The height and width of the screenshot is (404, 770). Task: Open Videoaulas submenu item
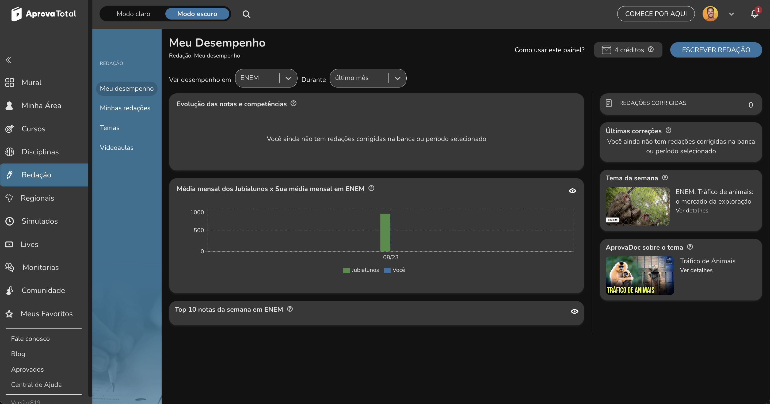(x=117, y=148)
